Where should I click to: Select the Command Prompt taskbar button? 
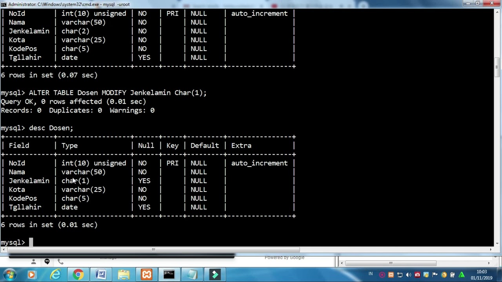point(169,275)
